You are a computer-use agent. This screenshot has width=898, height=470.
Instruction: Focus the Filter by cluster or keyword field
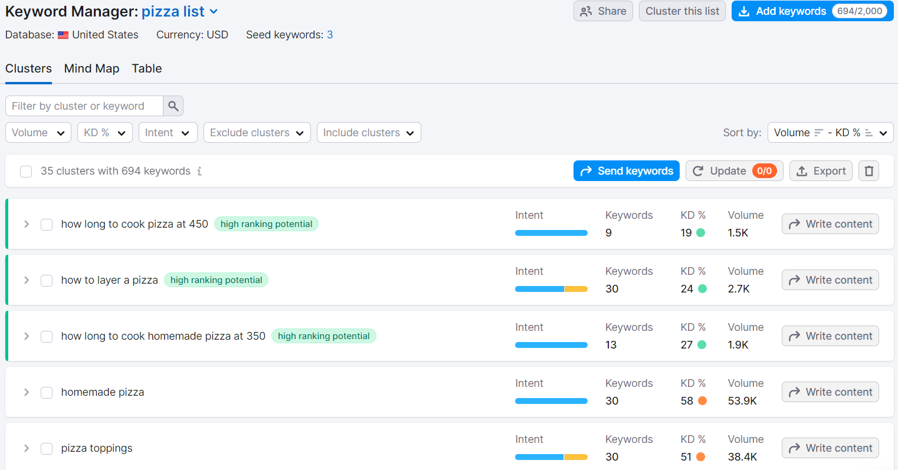84,106
